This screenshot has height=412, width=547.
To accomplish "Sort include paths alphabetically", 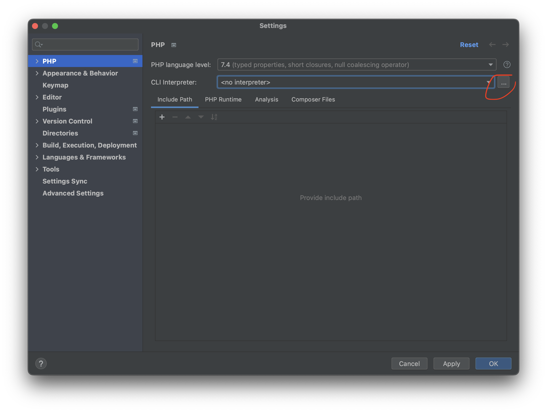I will click(214, 117).
